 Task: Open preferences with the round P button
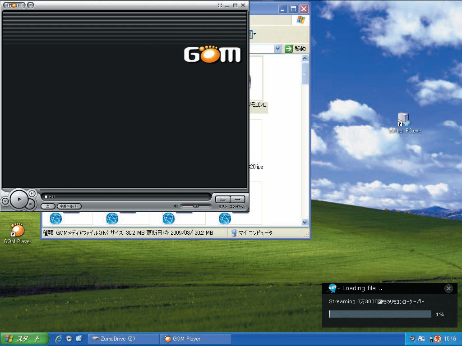(30, 5)
